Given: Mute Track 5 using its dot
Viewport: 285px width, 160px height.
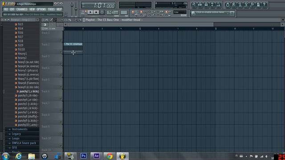Looking at the screenshot, I should point(61,87).
